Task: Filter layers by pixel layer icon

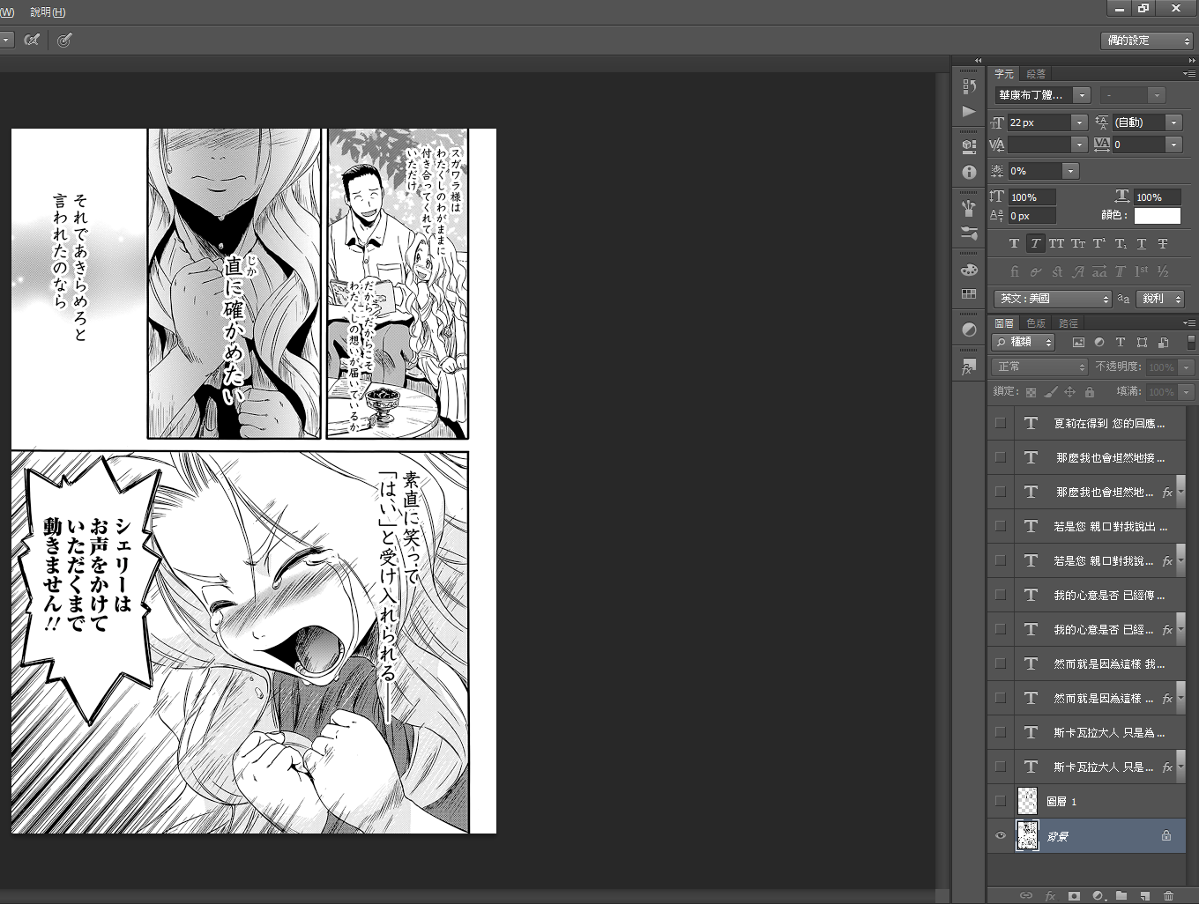Action: point(1078,342)
